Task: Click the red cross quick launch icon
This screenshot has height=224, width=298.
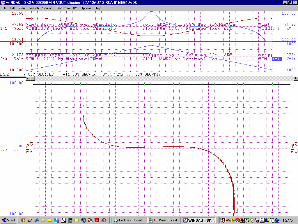Action: pos(97,220)
